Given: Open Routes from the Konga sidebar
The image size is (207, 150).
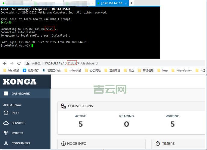Looking at the screenshot, I should pos(17,133).
